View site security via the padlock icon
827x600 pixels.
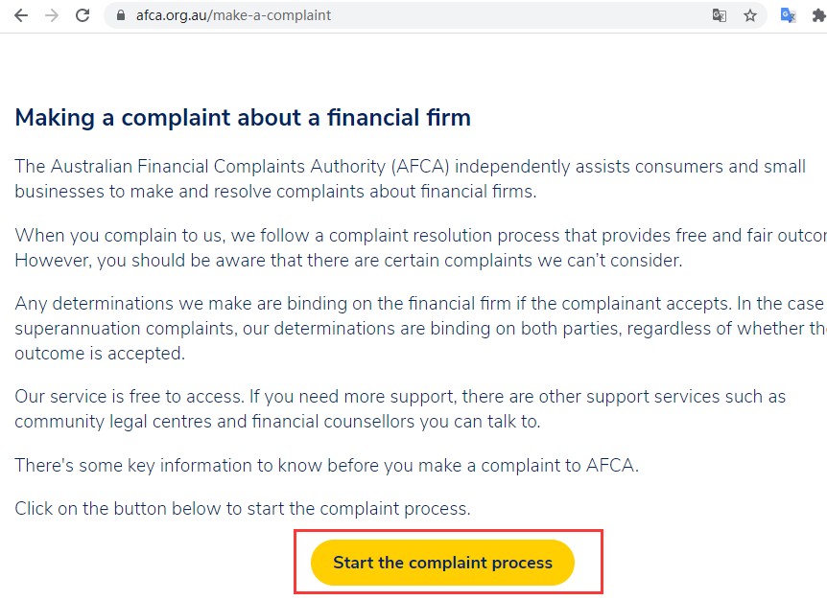coord(118,15)
